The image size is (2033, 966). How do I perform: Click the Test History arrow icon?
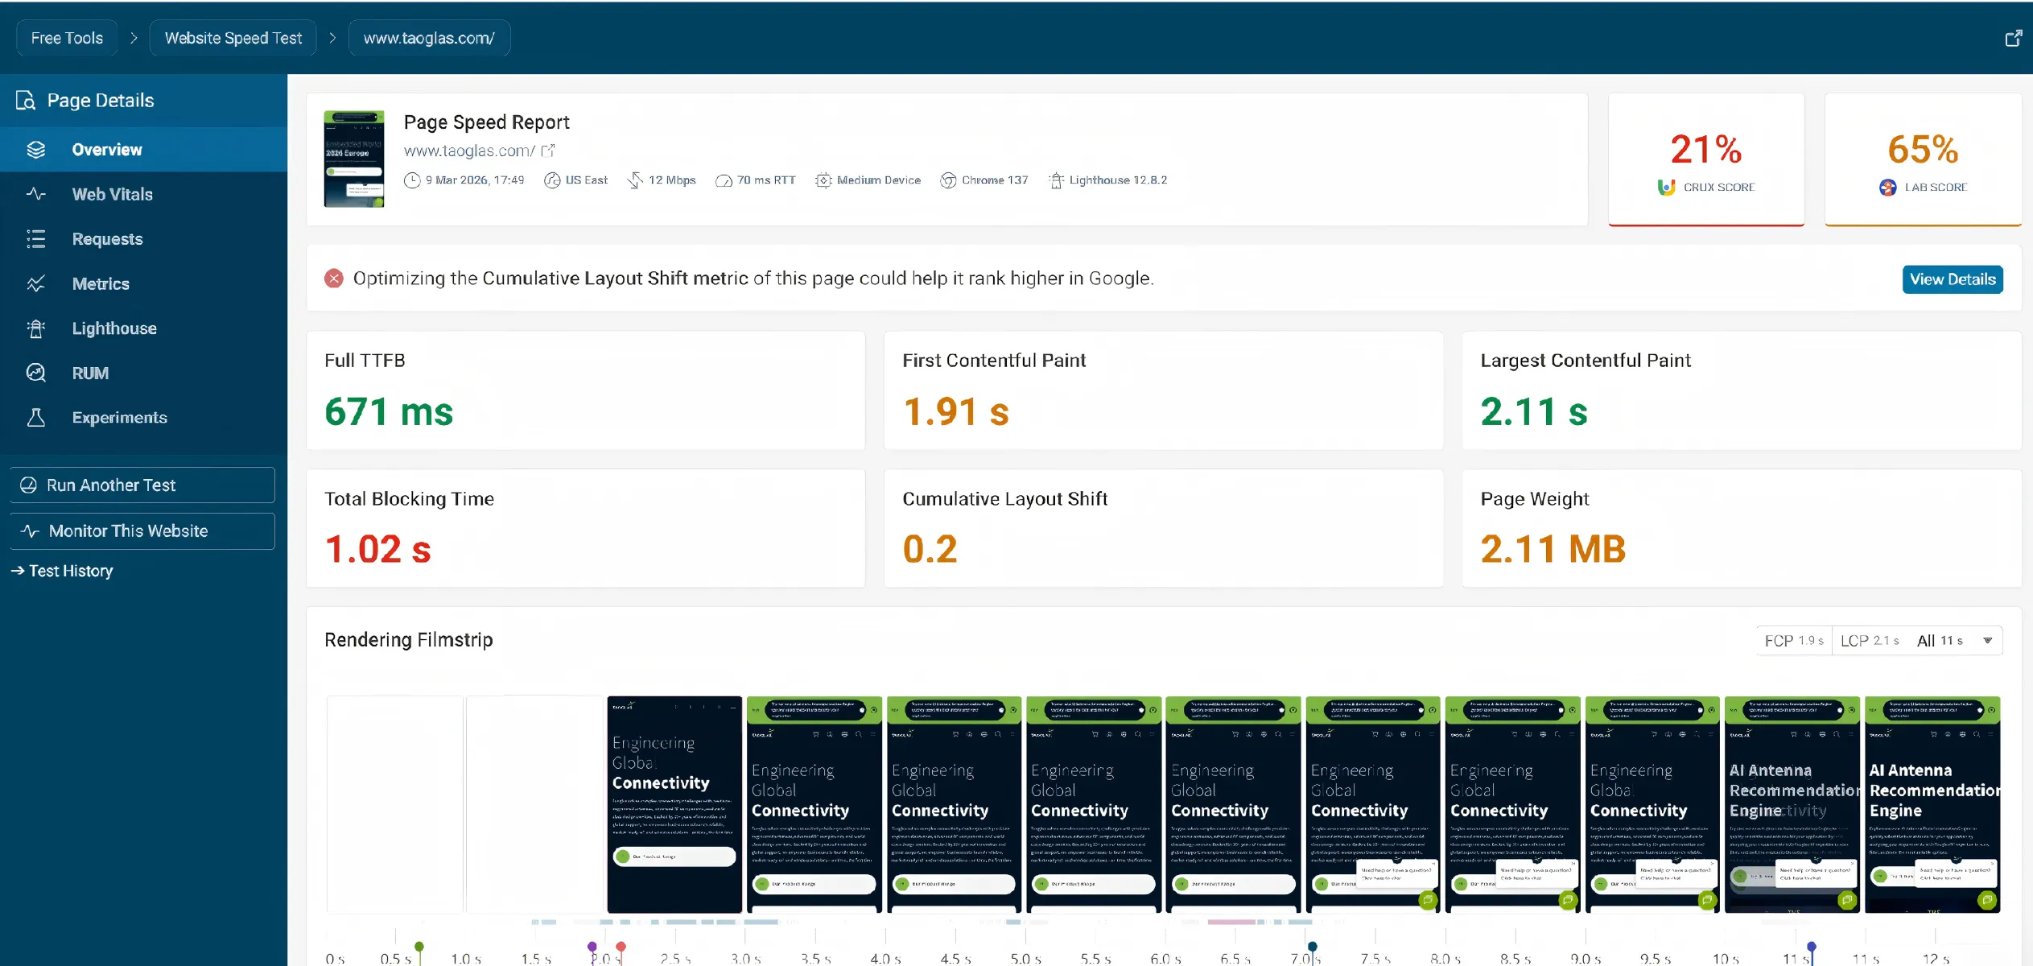pyautogui.click(x=18, y=571)
